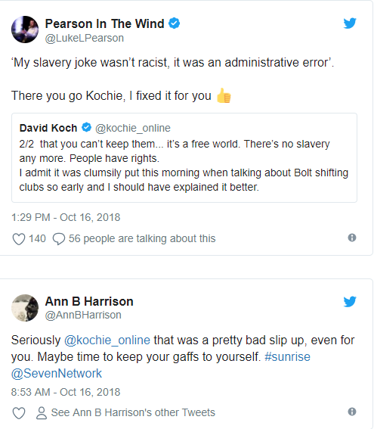Follow the @kochie_online mention in Ann's tweet
The width and height of the screenshot is (374, 429).
pyautogui.click(x=107, y=340)
